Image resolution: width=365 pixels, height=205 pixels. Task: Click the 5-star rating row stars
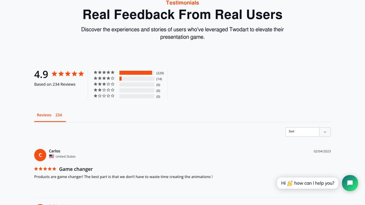(x=104, y=73)
